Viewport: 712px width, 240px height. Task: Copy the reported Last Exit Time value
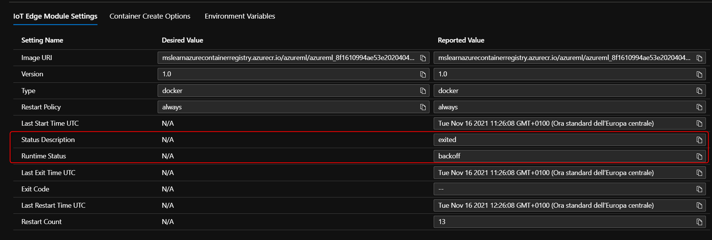tap(699, 173)
